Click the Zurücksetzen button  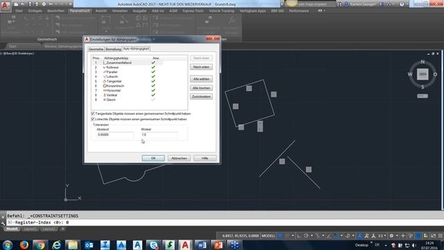point(201,97)
